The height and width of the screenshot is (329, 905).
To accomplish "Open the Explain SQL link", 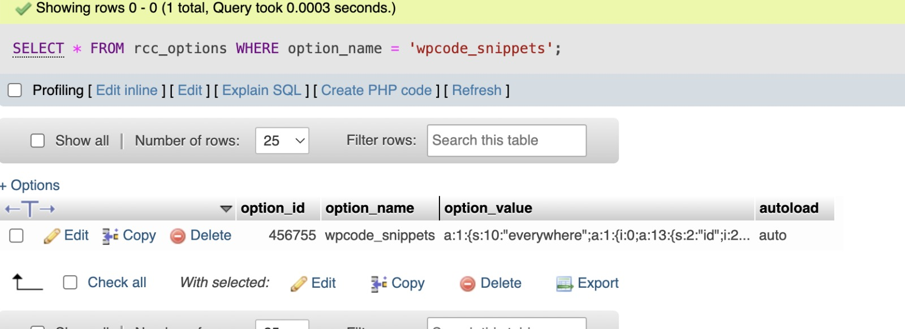I will pyautogui.click(x=261, y=90).
